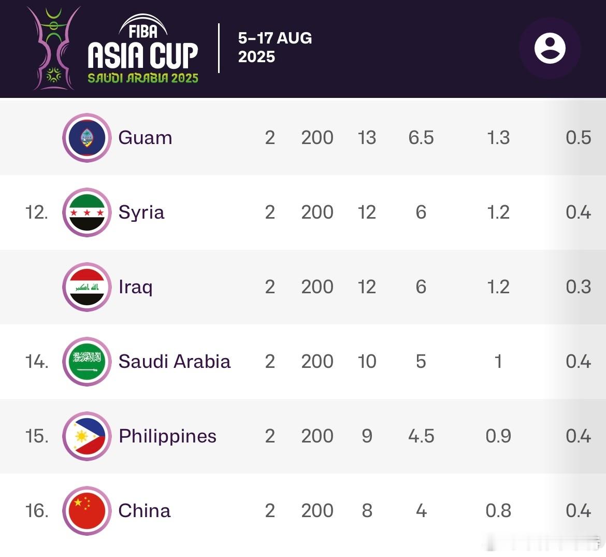The image size is (606, 557).
Task: Open the Guam team page
Action: tap(145, 138)
